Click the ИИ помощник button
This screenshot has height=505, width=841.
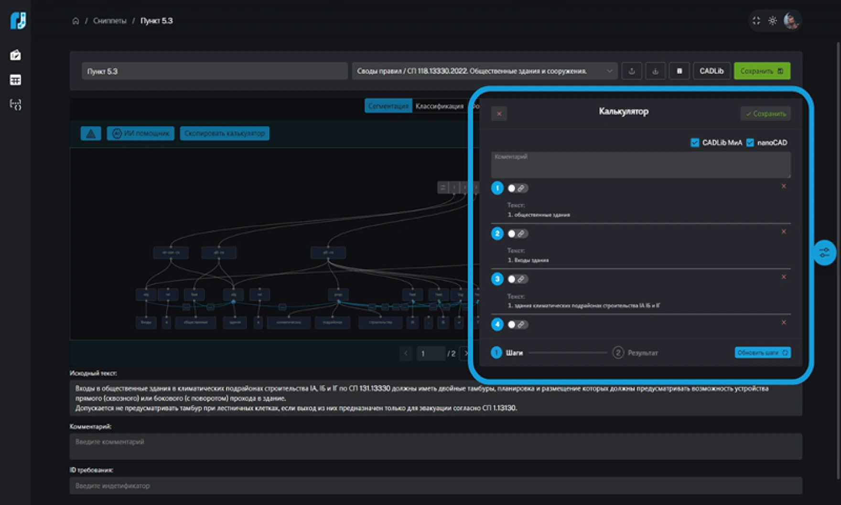(140, 133)
